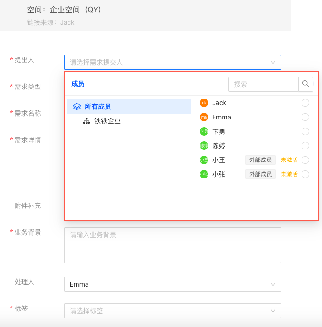Click Emma's orange avatar icon
Screen dimensions: 322x327
204,117
